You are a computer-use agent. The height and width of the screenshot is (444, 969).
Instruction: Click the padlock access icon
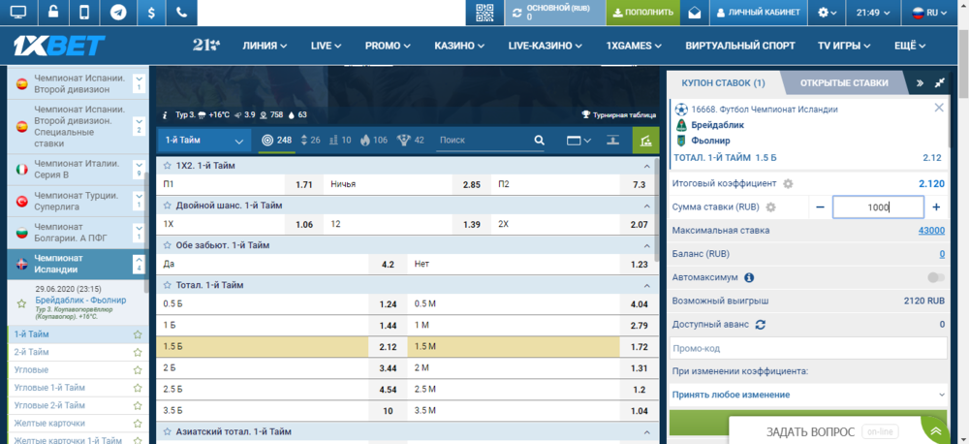[x=52, y=13]
